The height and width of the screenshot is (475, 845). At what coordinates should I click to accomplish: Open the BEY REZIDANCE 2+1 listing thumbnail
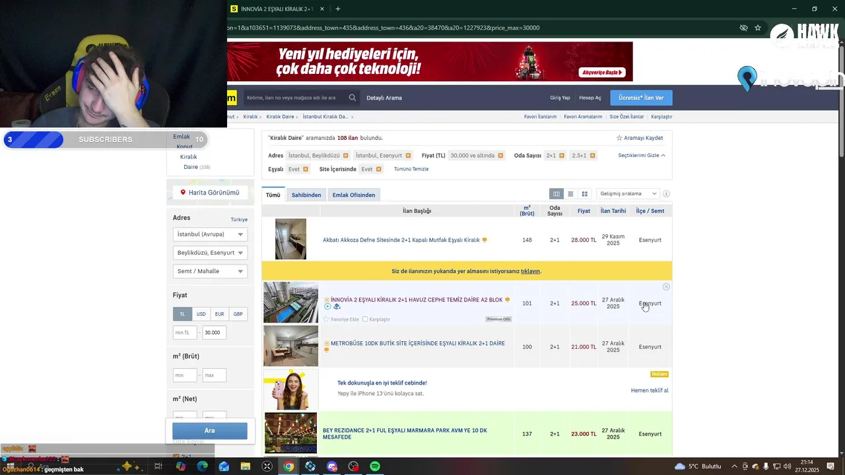point(290,433)
